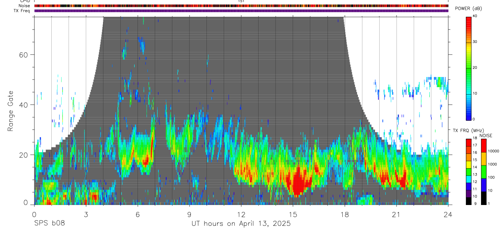Viewport: 504px width, 232px height.
Task: Click the UT hours April 13, 2025 title
Action: tap(241, 224)
